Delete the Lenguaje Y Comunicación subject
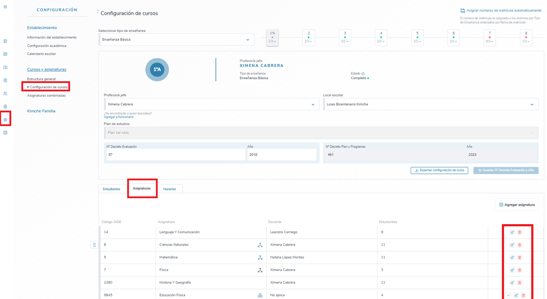The image size is (547, 299). click(519, 232)
